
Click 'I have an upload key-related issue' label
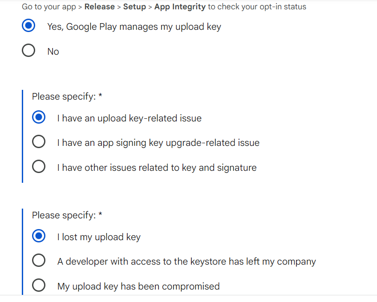129,118
